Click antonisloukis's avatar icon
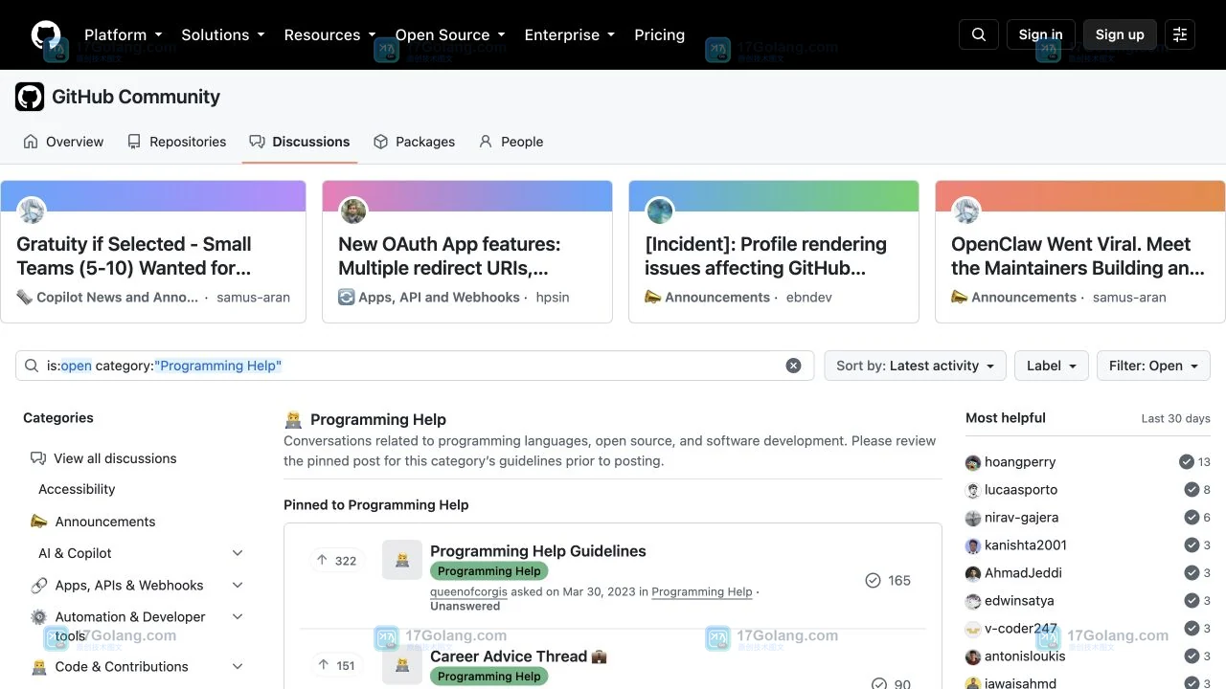This screenshot has height=689, width=1226. [973, 656]
